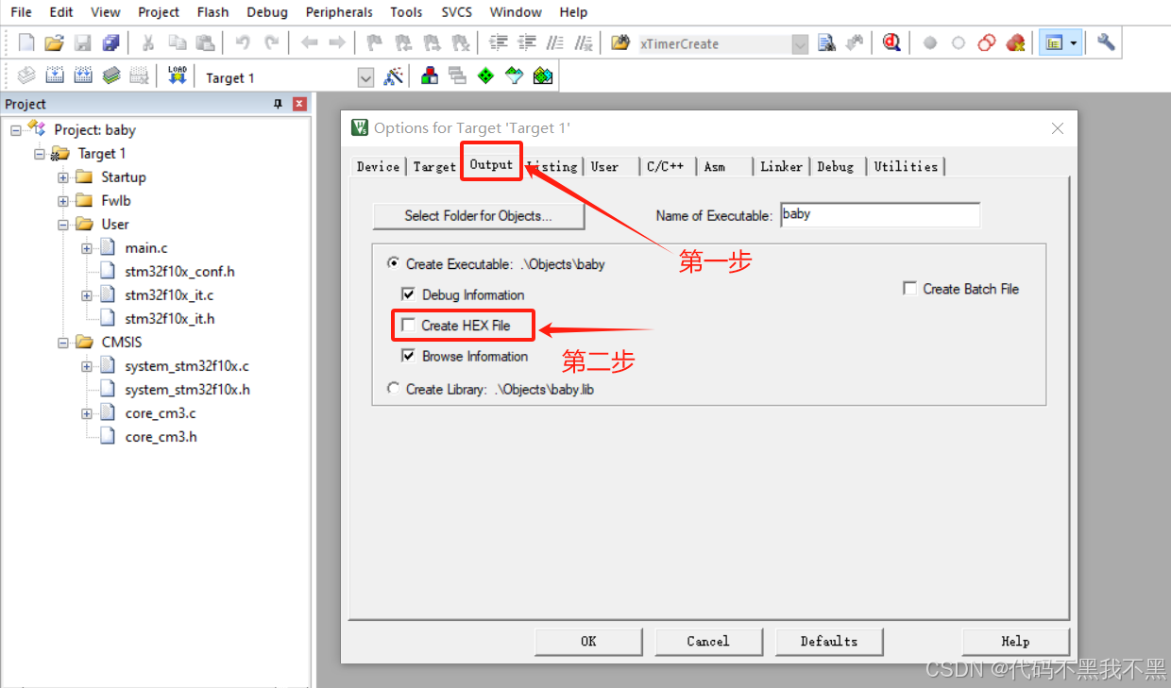Click the Options for Target wand icon
The height and width of the screenshot is (688, 1171).
[x=394, y=76]
